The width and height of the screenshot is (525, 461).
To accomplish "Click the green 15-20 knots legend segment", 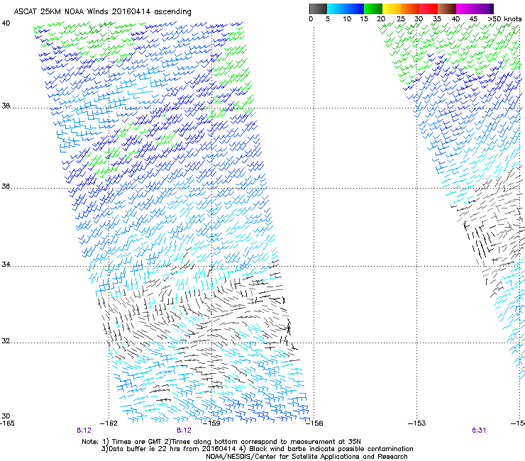I will (x=373, y=9).
